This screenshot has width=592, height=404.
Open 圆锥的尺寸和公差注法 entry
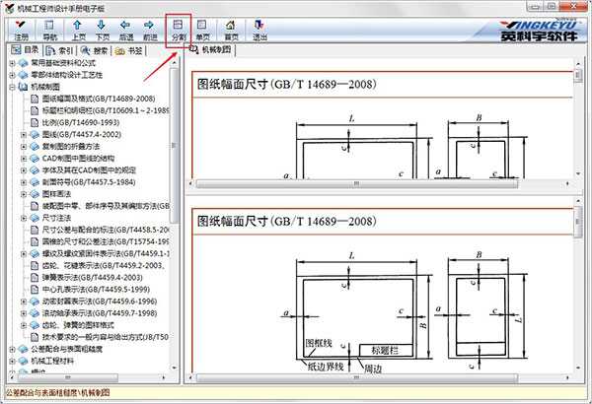point(105,241)
